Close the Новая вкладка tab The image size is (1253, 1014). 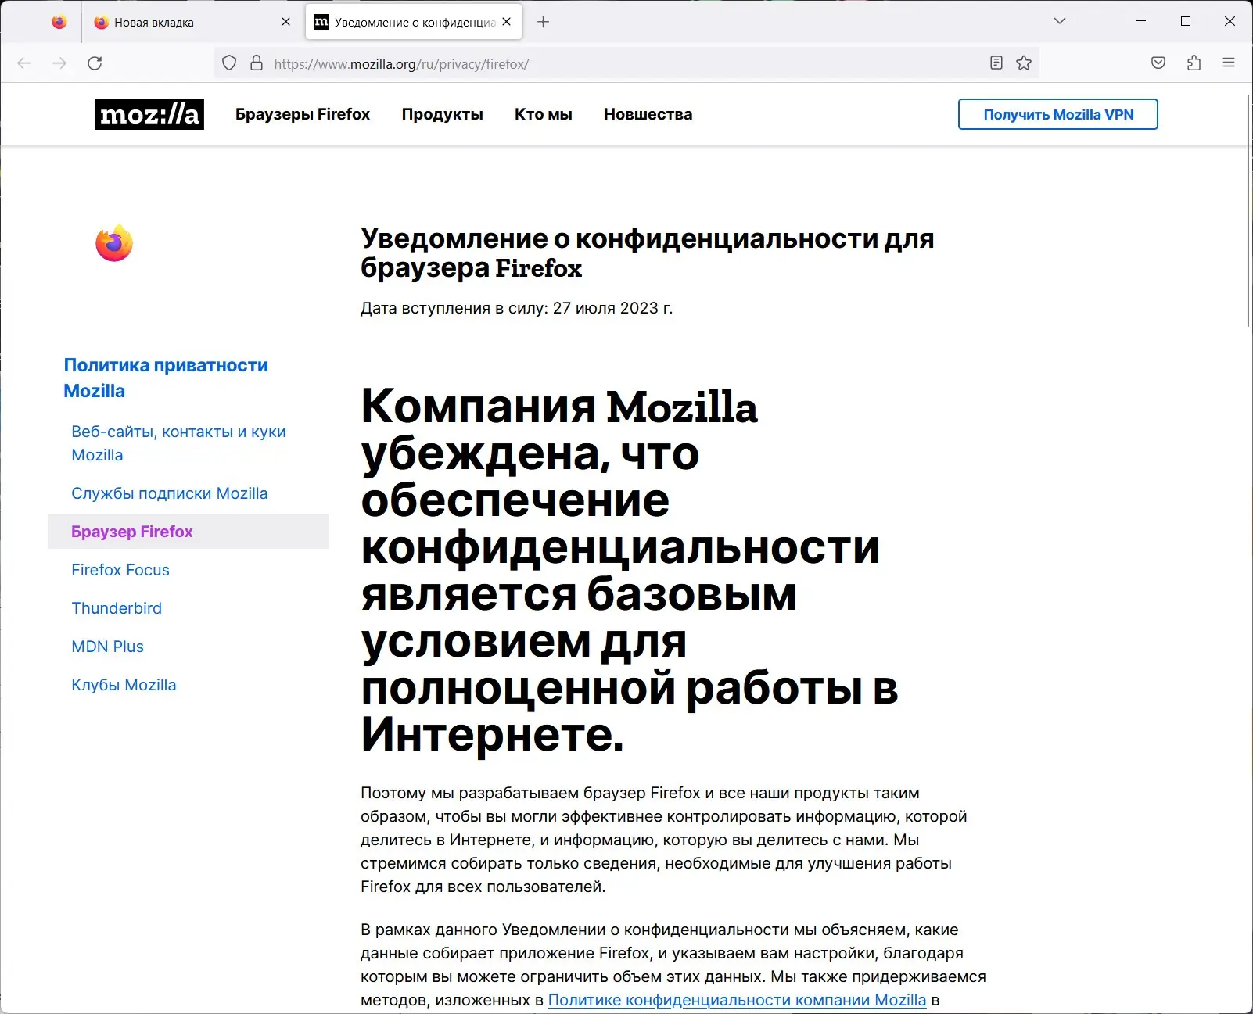286,22
